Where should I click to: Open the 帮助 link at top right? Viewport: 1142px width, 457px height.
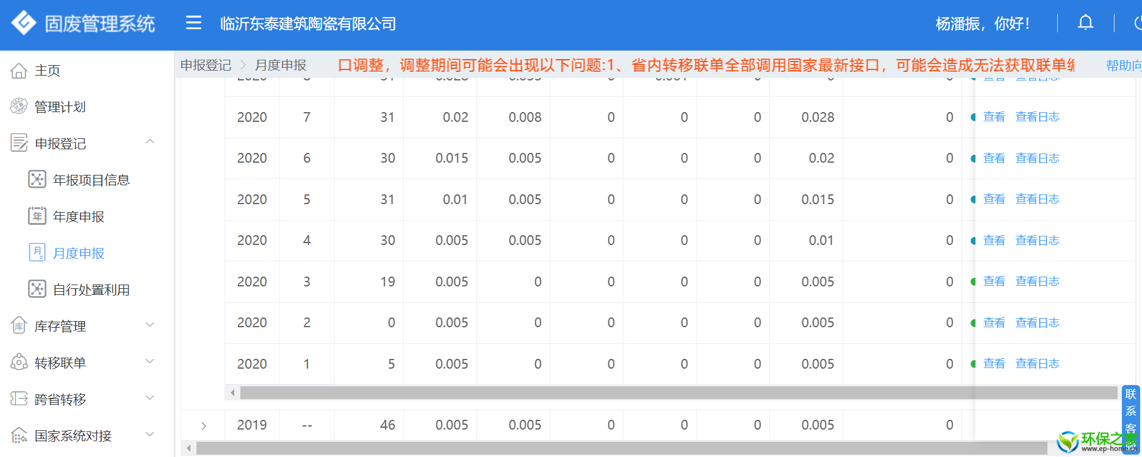pyautogui.click(x=1124, y=65)
